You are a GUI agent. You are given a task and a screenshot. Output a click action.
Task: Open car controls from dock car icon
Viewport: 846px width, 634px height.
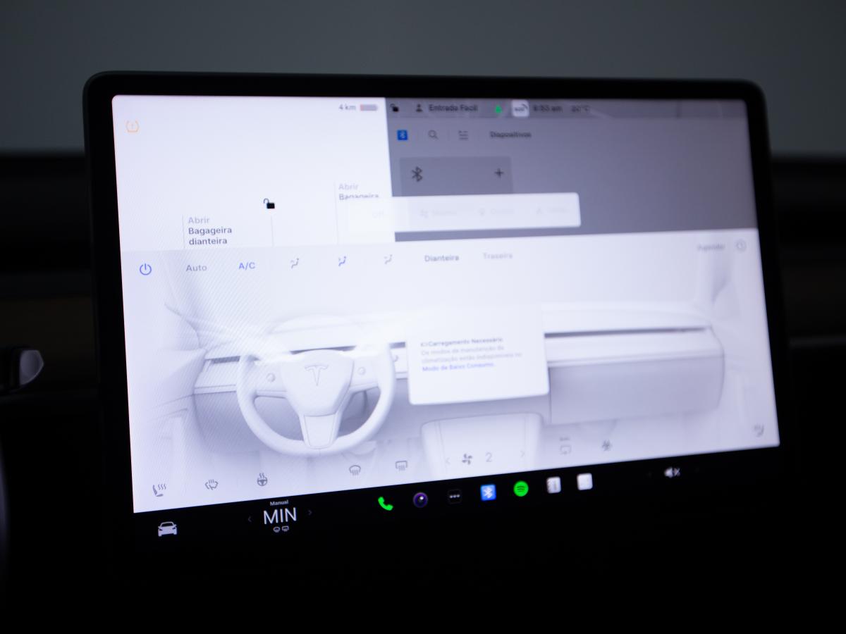point(168,529)
